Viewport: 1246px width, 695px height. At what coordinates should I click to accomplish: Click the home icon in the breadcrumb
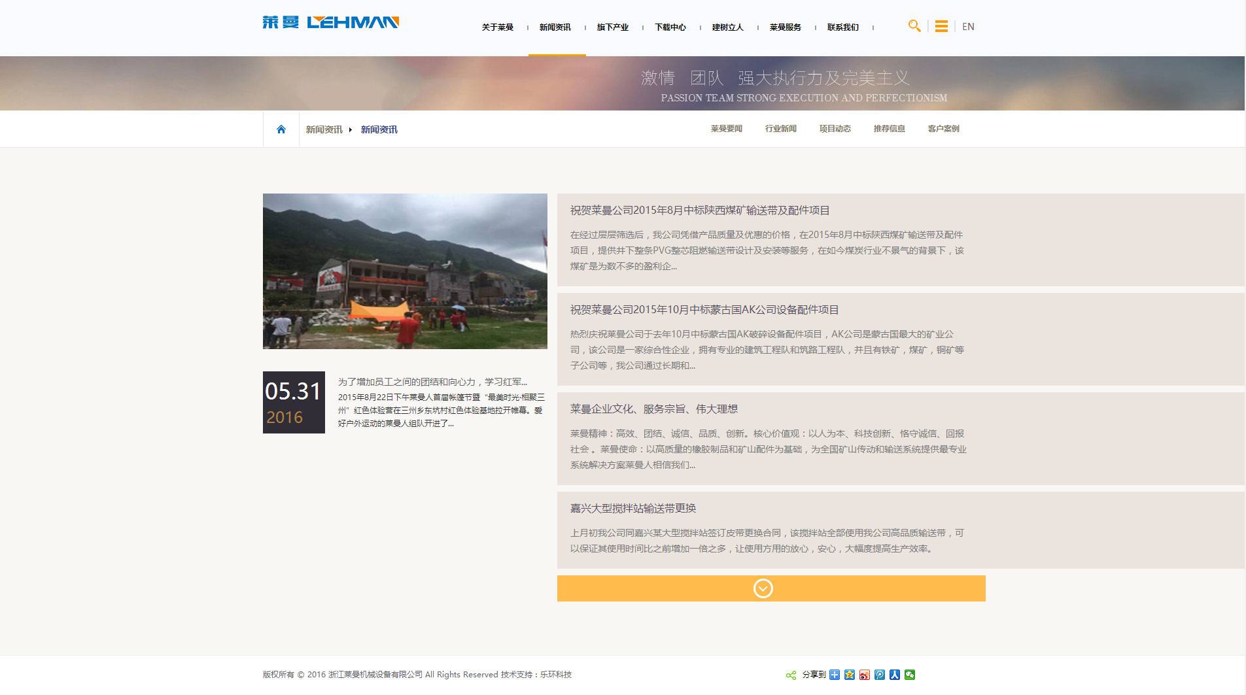(281, 129)
